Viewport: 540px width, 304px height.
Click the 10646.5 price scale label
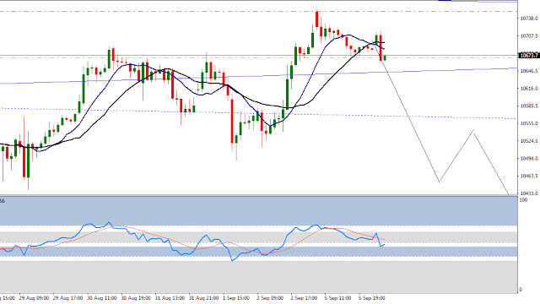click(529, 71)
